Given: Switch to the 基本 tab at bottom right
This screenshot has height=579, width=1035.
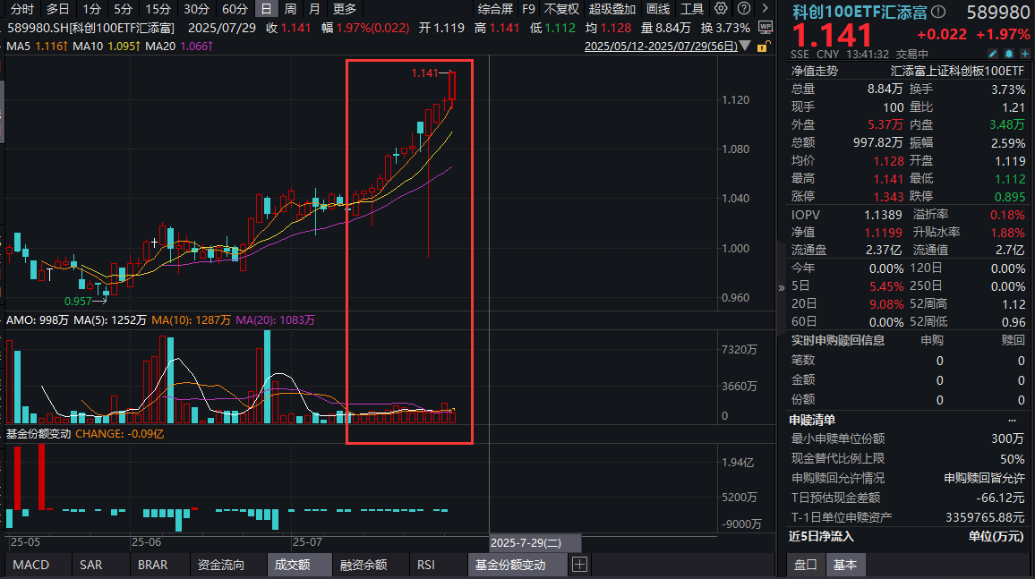Looking at the screenshot, I should pyautogui.click(x=845, y=566).
